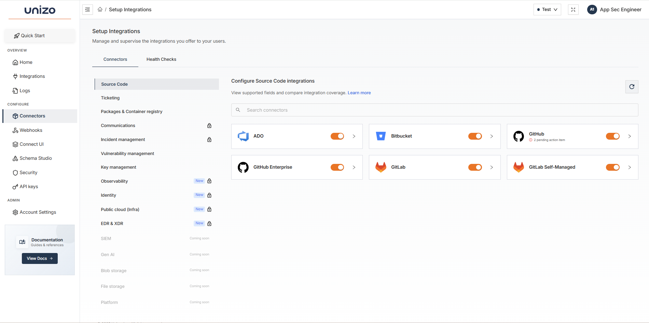Open the sidebar collapse icon near breadcrumb
The height and width of the screenshot is (323, 649).
pyautogui.click(x=87, y=10)
